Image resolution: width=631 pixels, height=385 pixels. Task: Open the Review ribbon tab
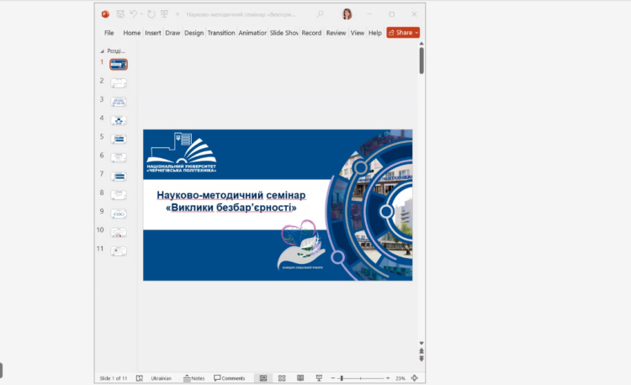coord(336,33)
